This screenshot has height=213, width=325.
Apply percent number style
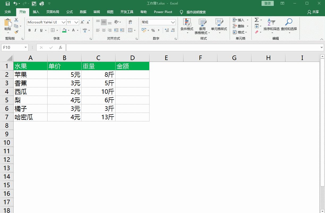click(x=153, y=31)
